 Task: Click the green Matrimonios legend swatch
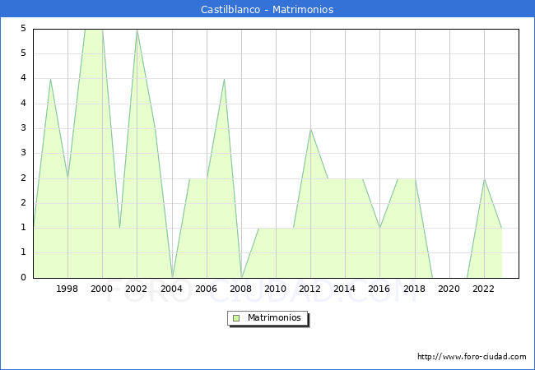coord(236,318)
